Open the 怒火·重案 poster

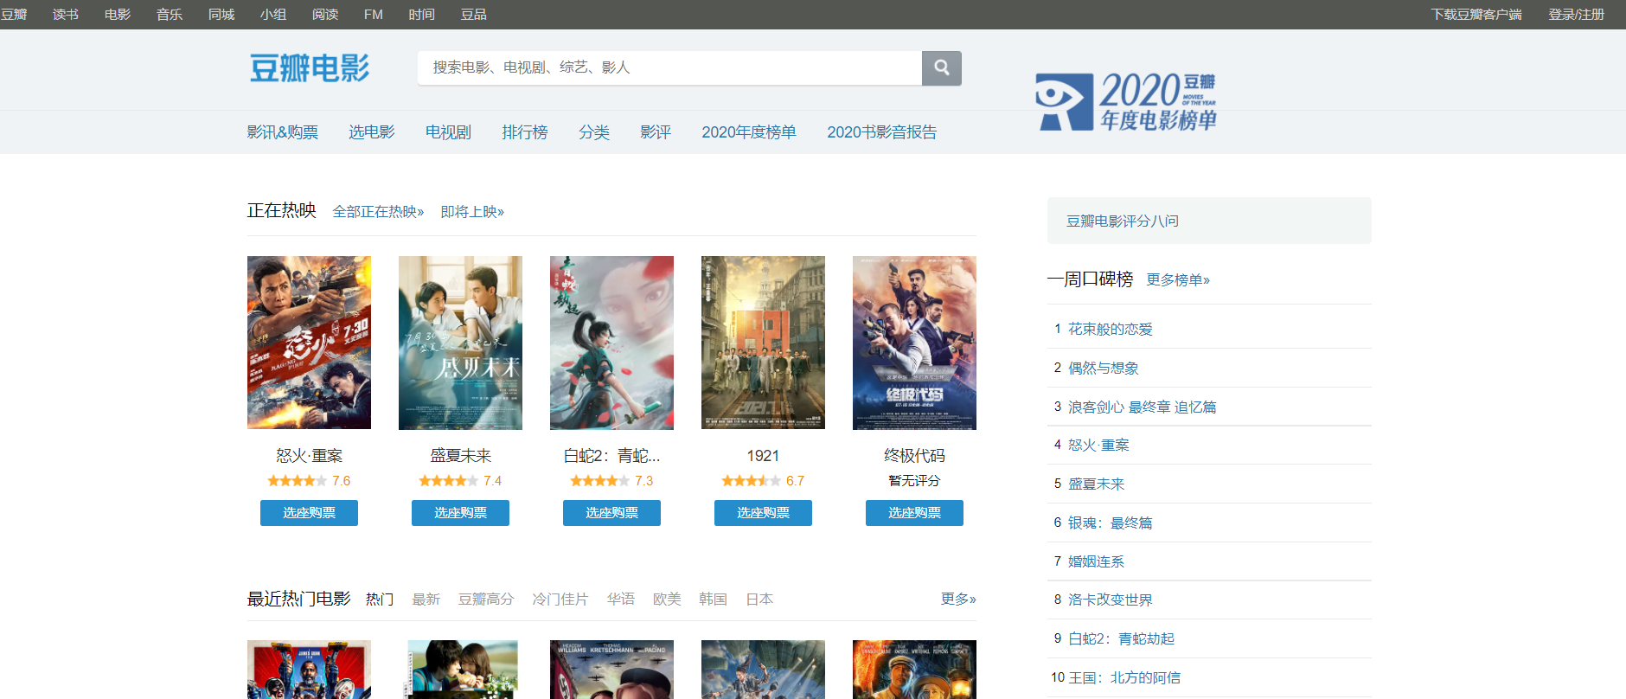[309, 343]
